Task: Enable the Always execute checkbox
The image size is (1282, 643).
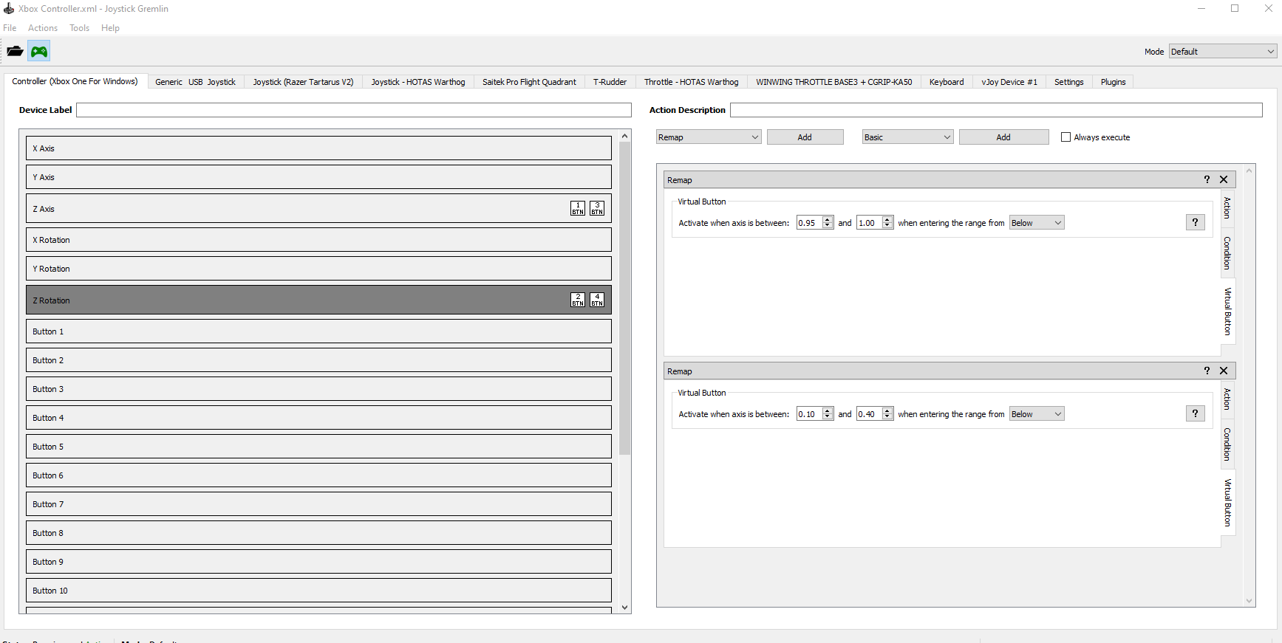Action: pyautogui.click(x=1066, y=137)
